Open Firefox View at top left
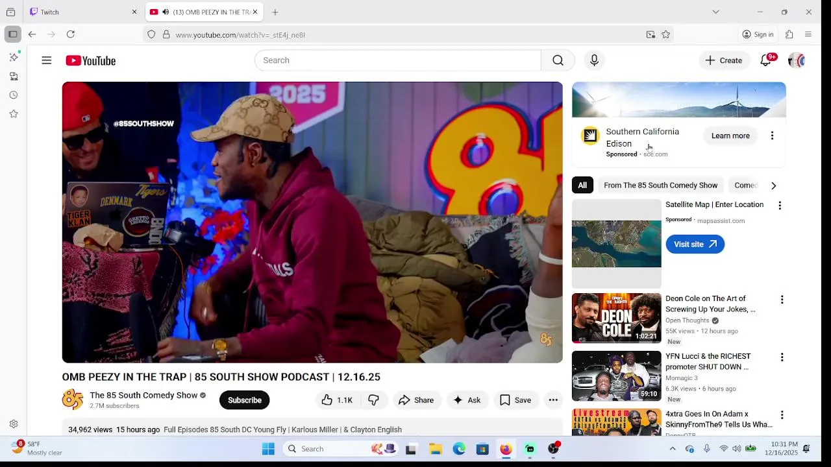Viewport: 831px width, 467px height. point(10,12)
